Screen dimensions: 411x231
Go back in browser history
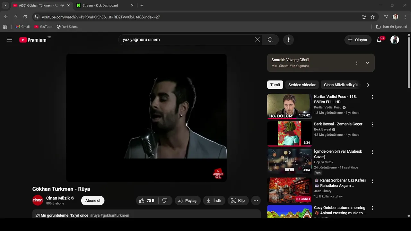(6, 17)
